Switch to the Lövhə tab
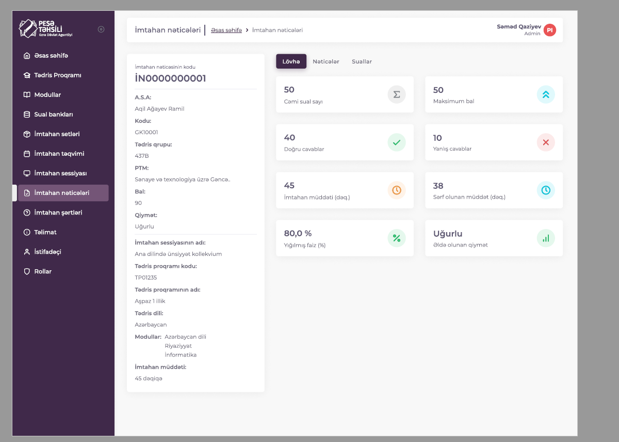 [291, 61]
